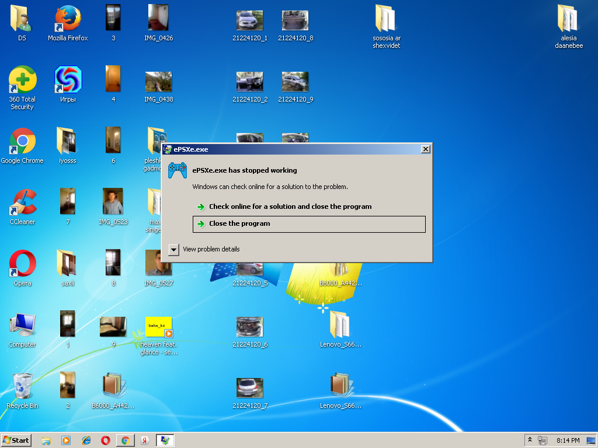
Task: Click the Yandex icon in the taskbar
Action: (144, 440)
